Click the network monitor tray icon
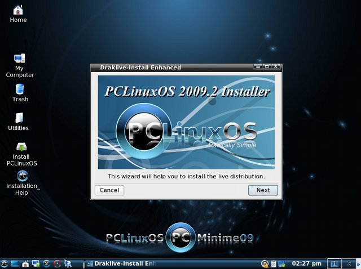This screenshot has width=361, height=269. (x=282, y=264)
